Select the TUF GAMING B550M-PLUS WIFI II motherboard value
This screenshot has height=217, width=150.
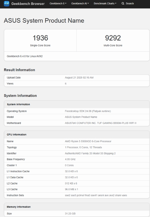(x=101, y=123)
